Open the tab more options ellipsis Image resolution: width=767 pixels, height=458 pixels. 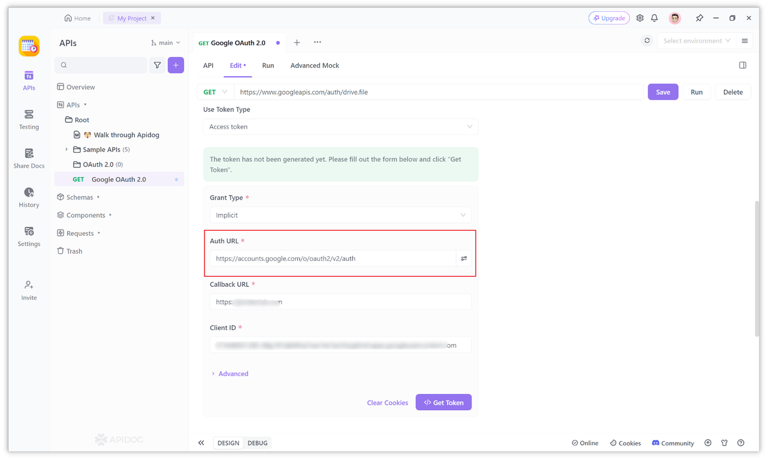pos(317,43)
